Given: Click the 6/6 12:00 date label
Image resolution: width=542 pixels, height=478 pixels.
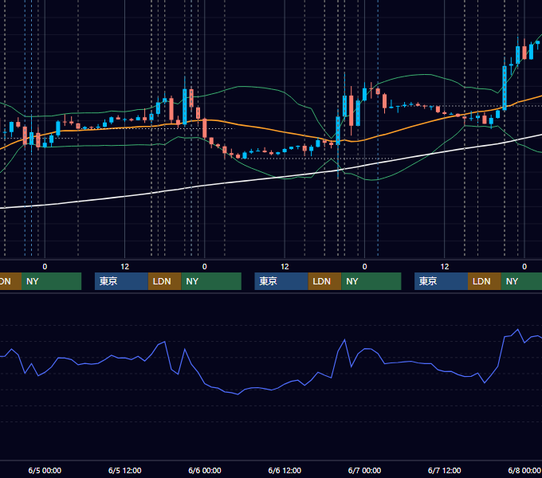Looking at the screenshot, I should (x=285, y=470).
